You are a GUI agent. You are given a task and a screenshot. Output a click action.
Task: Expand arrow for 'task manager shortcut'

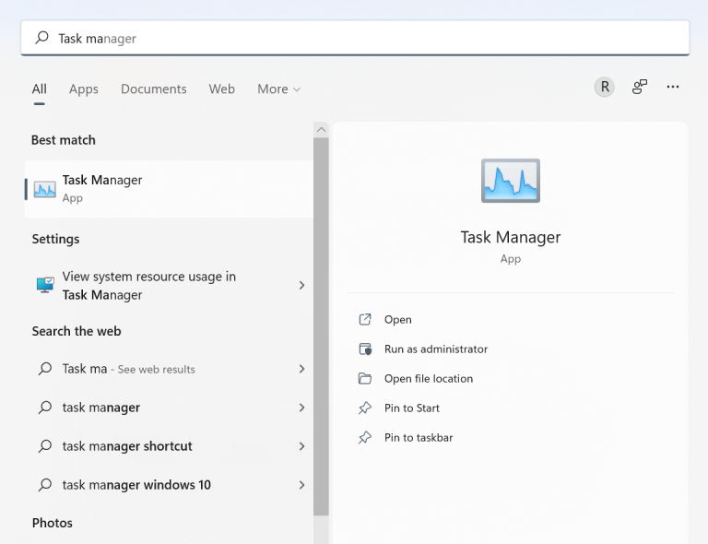[301, 446]
